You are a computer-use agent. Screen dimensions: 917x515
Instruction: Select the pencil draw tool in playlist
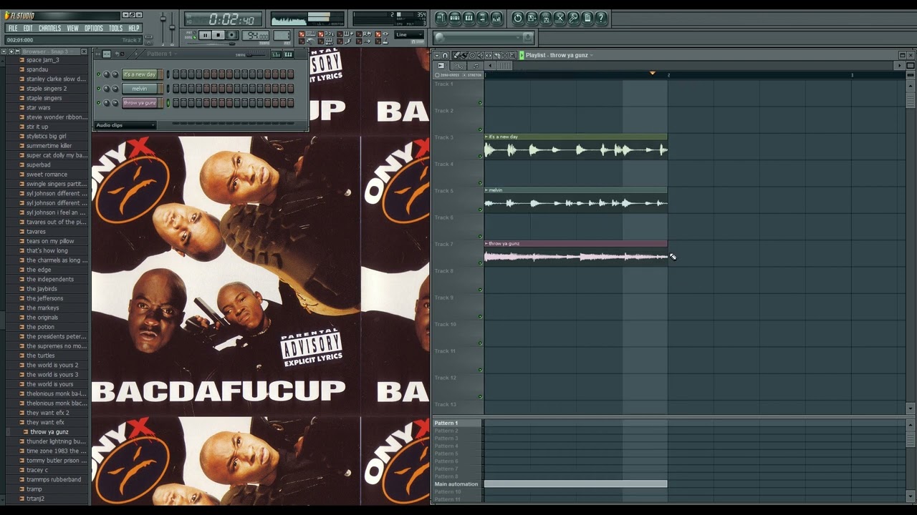(456, 55)
